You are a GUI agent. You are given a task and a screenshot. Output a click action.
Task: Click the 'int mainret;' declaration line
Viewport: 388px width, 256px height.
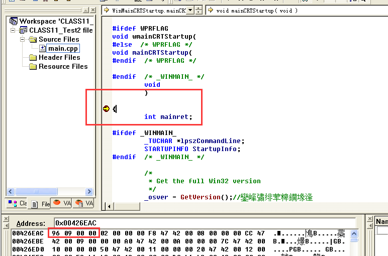(168, 116)
